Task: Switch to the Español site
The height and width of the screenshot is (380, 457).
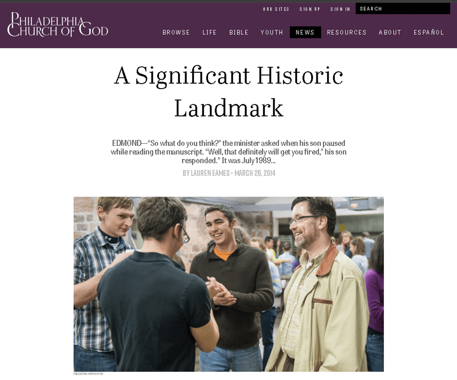Action: pyautogui.click(x=429, y=32)
